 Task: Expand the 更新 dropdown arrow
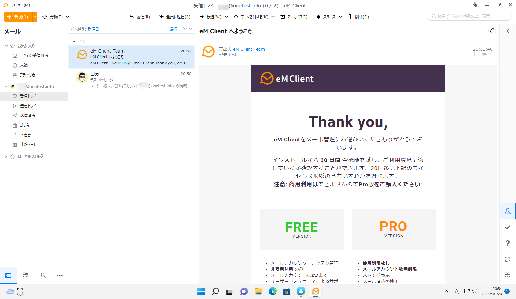pyautogui.click(x=67, y=17)
